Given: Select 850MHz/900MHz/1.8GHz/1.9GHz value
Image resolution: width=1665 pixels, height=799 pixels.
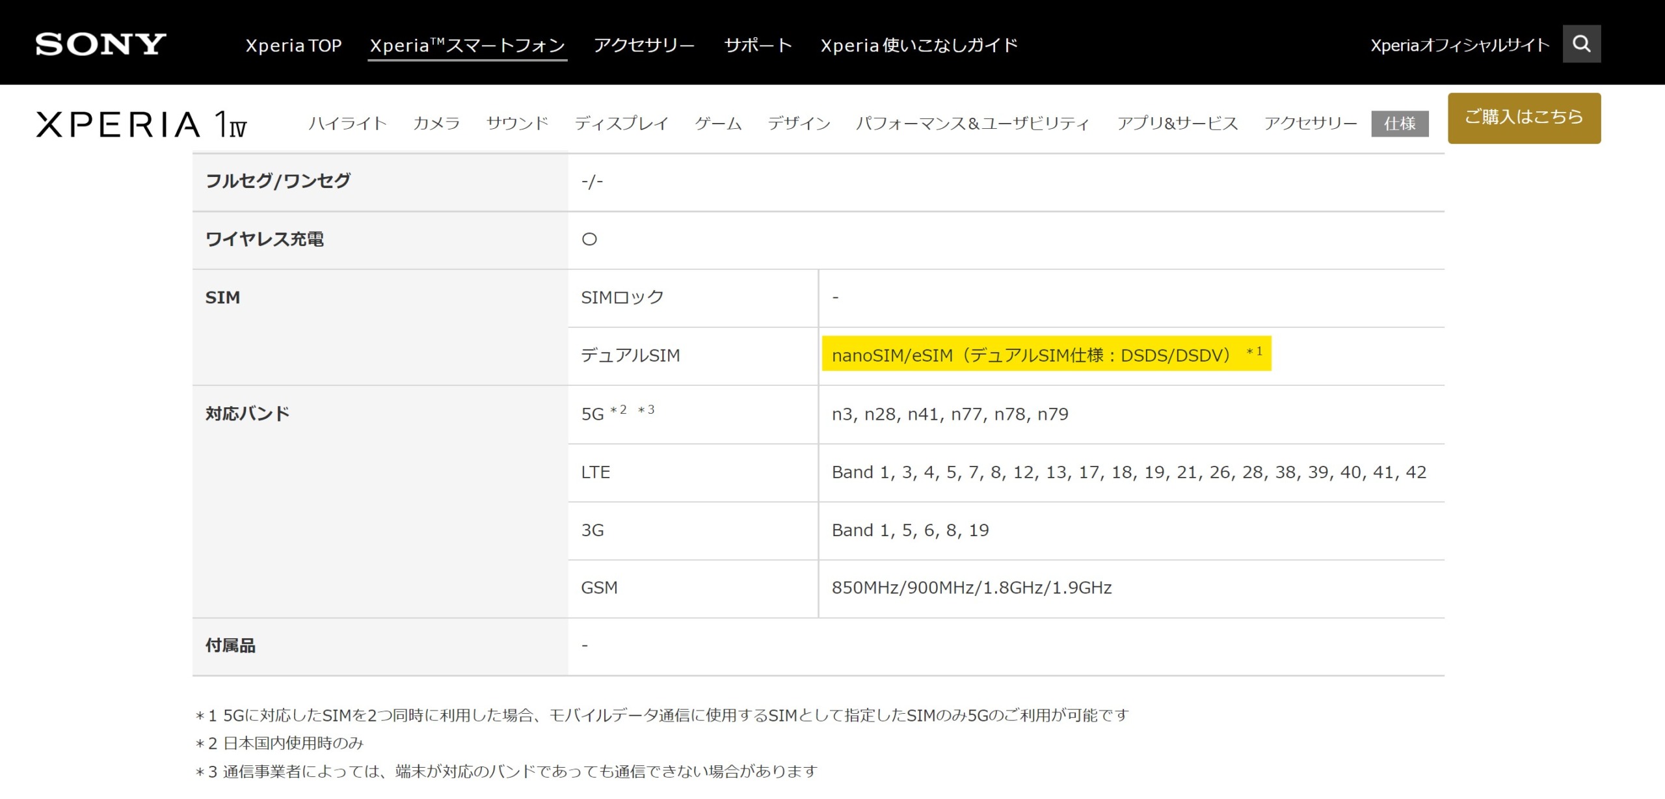Looking at the screenshot, I should (972, 588).
